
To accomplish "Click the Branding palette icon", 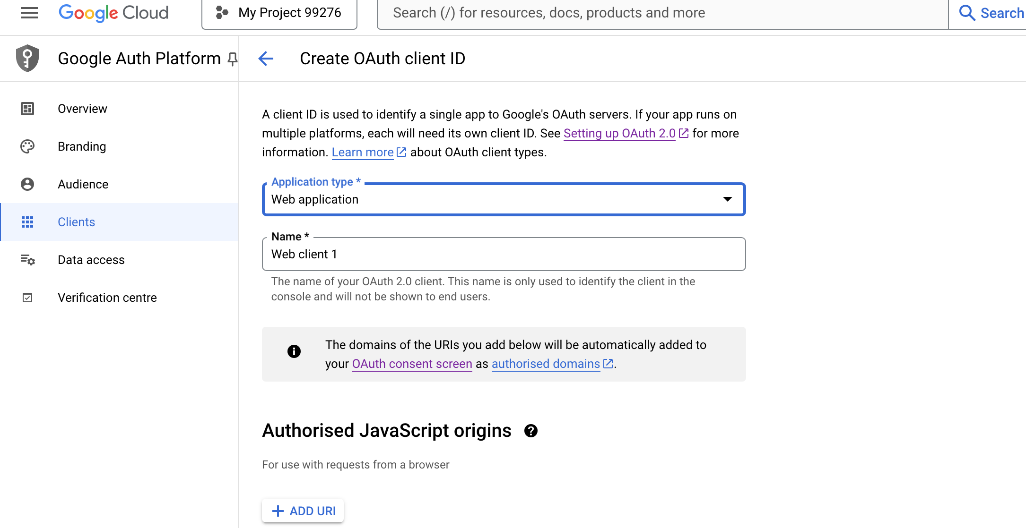I will (27, 146).
